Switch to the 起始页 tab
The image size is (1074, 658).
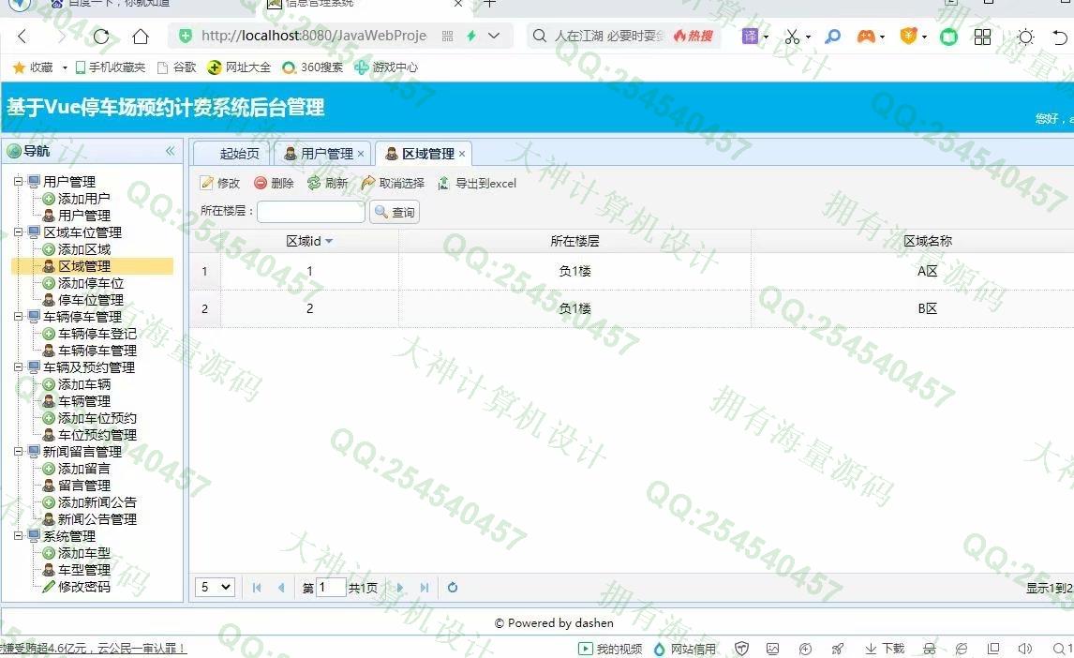point(239,154)
